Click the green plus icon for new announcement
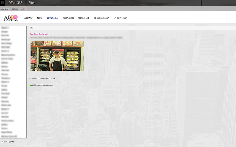Viewport: 236px width, 147px height. (31, 86)
